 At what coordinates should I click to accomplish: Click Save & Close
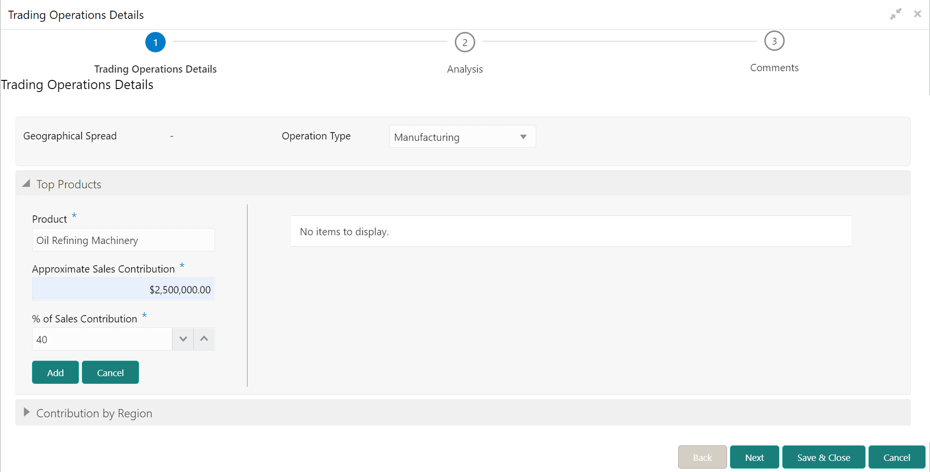pyautogui.click(x=823, y=457)
